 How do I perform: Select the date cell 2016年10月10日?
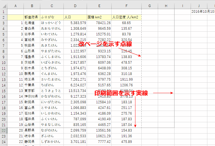tap(203, 12)
